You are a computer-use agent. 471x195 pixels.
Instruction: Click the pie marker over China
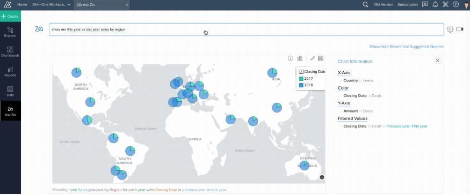click(x=277, y=108)
